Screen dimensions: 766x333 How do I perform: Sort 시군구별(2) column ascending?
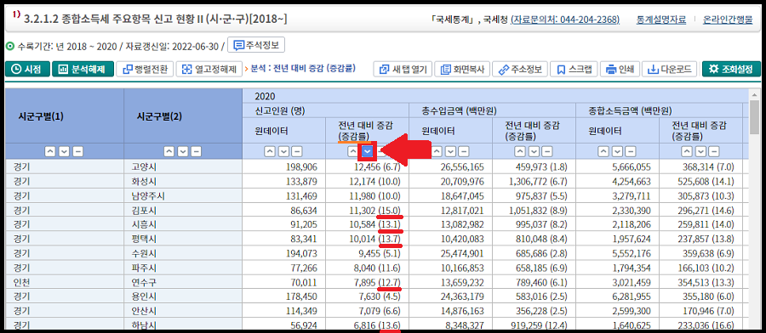(x=169, y=151)
